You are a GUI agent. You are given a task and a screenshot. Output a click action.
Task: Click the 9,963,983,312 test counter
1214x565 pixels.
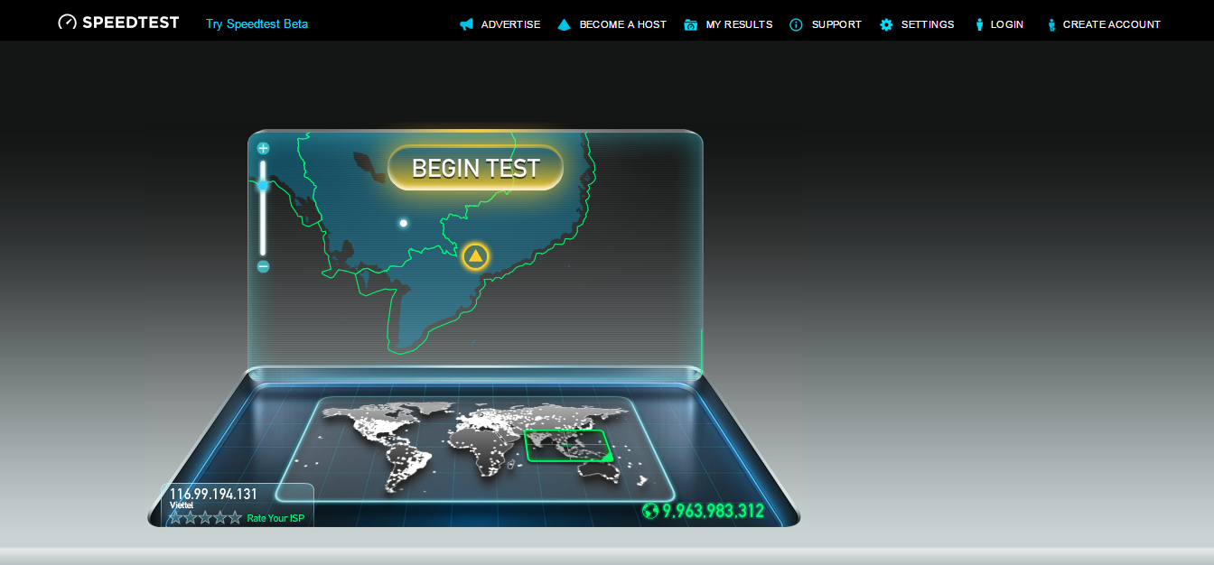713,511
